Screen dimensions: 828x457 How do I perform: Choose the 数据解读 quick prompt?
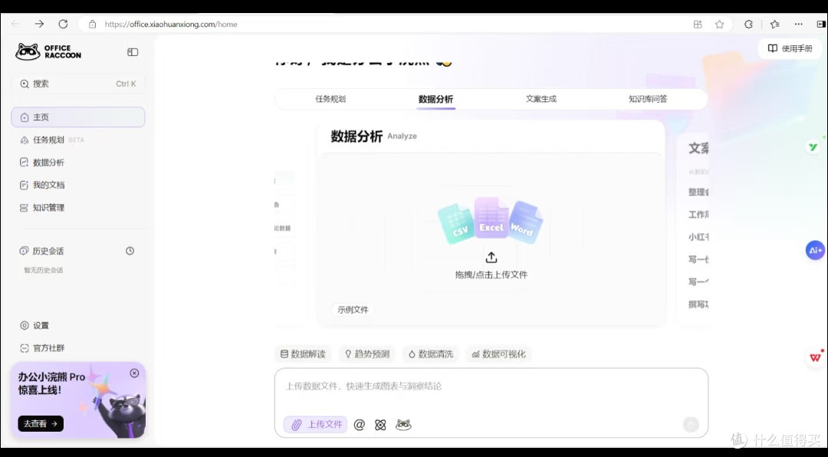point(303,354)
